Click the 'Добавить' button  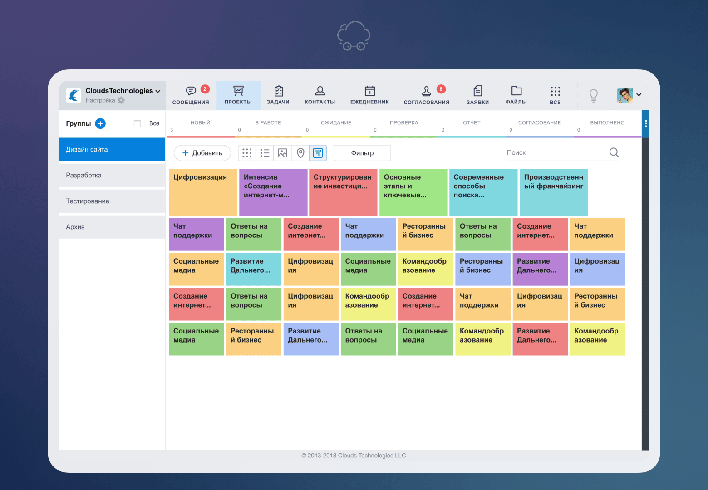[x=202, y=153]
